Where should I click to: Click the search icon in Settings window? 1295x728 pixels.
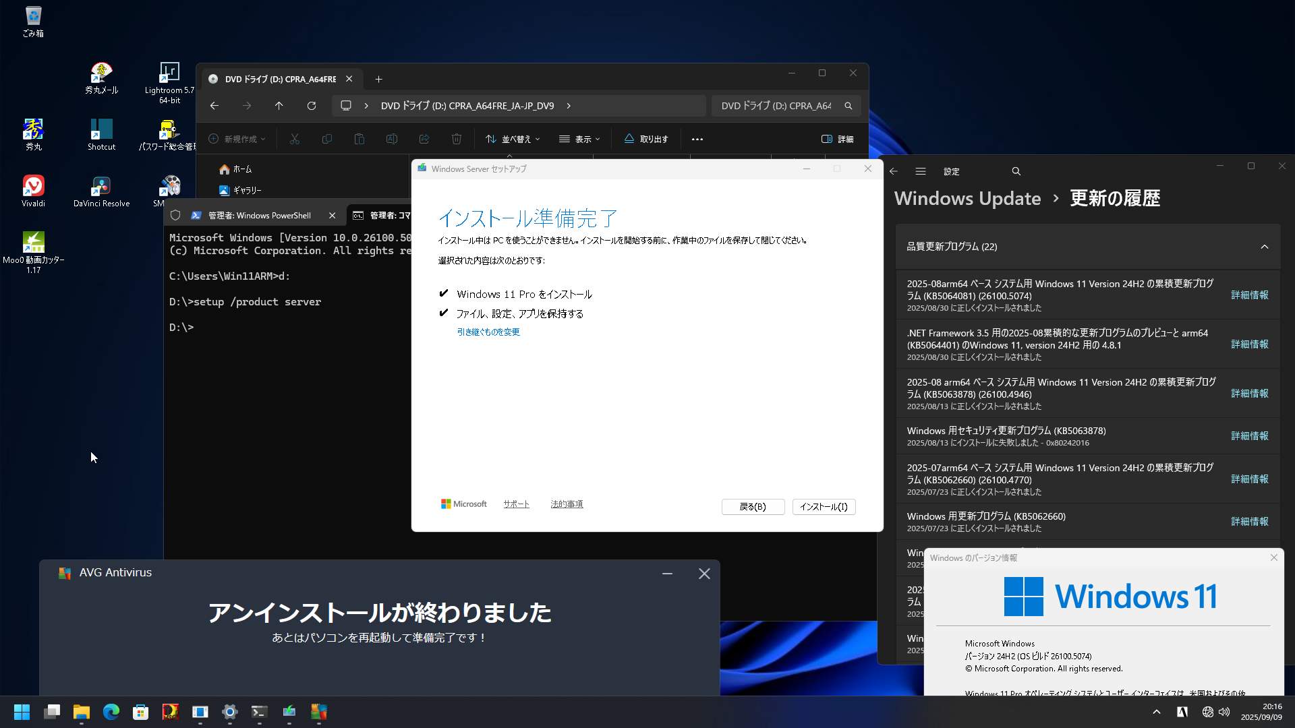(1016, 171)
